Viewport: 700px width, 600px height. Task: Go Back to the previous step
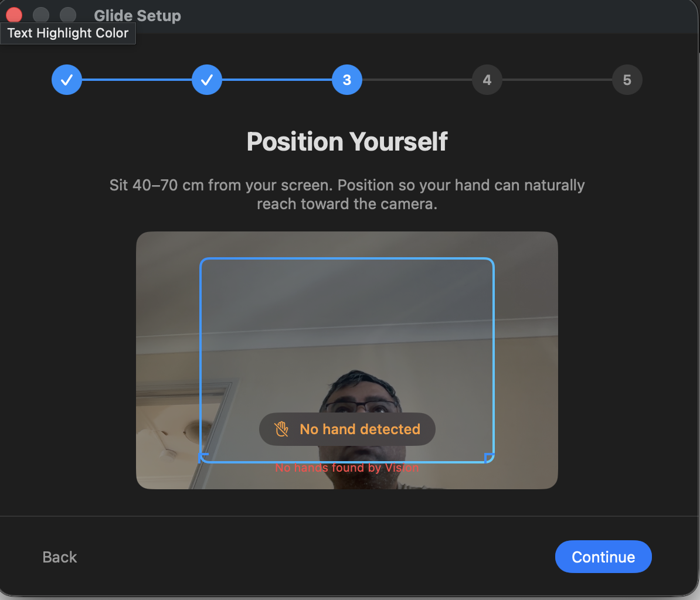click(x=59, y=557)
